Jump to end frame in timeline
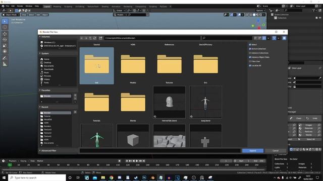This screenshot has width=323, height=181. 144,161
